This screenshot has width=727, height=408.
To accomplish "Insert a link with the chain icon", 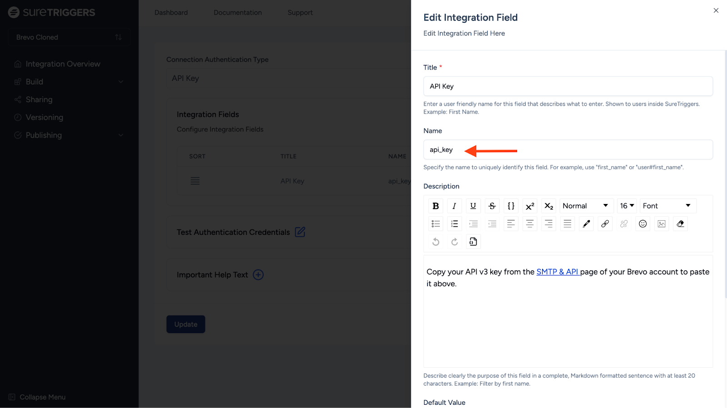I will (x=605, y=224).
